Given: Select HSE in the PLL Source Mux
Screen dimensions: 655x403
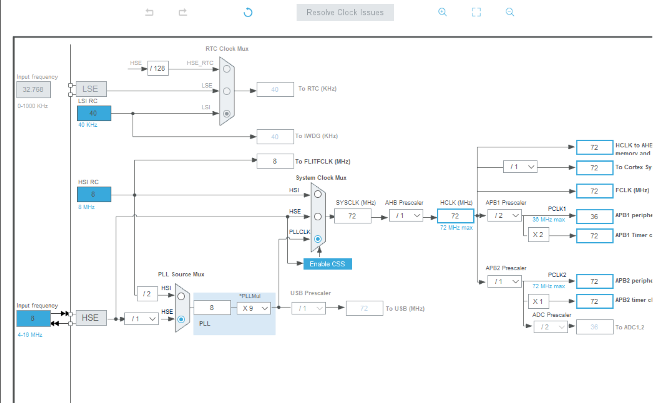Looking at the screenshot, I should click(x=181, y=319).
